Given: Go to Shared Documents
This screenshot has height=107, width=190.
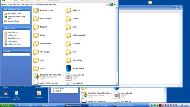Looking at the screenshot, I should 13,38.
